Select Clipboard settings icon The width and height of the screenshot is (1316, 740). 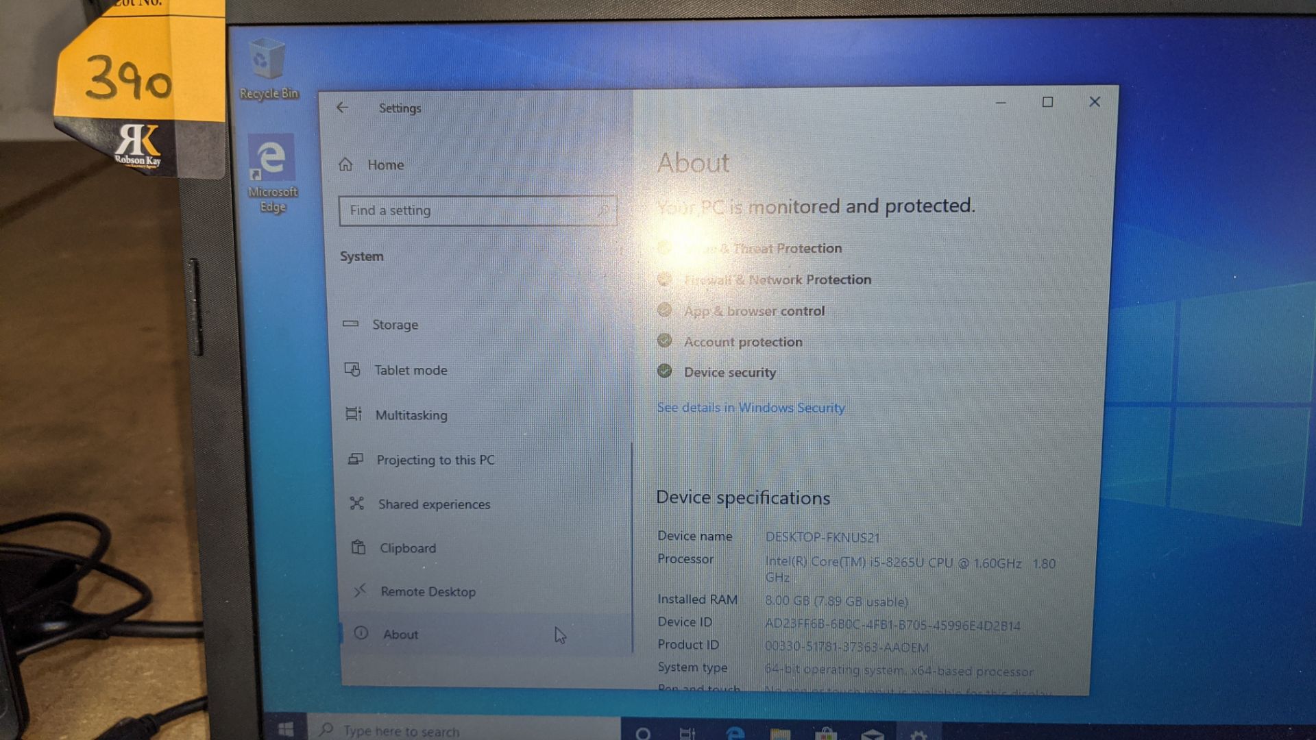(357, 547)
